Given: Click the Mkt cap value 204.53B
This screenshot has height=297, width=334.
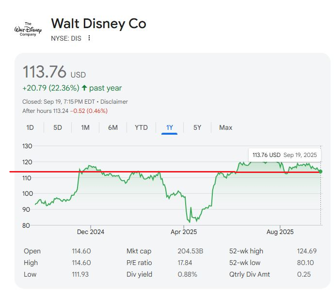Looking at the screenshot, I should tap(190, 251).
